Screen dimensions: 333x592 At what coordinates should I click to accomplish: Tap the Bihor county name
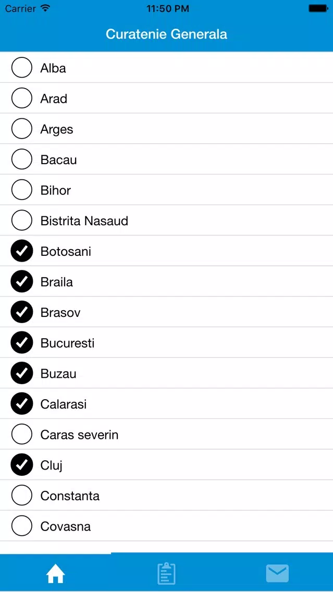55,190
